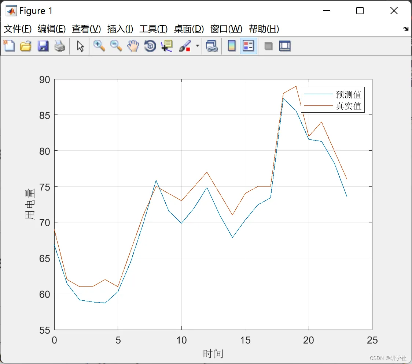Viewport: 412px width, 364px height.
Task: Click the Hide Plot Tools icon
Action: pyautogui.click(x=268, y=46)
